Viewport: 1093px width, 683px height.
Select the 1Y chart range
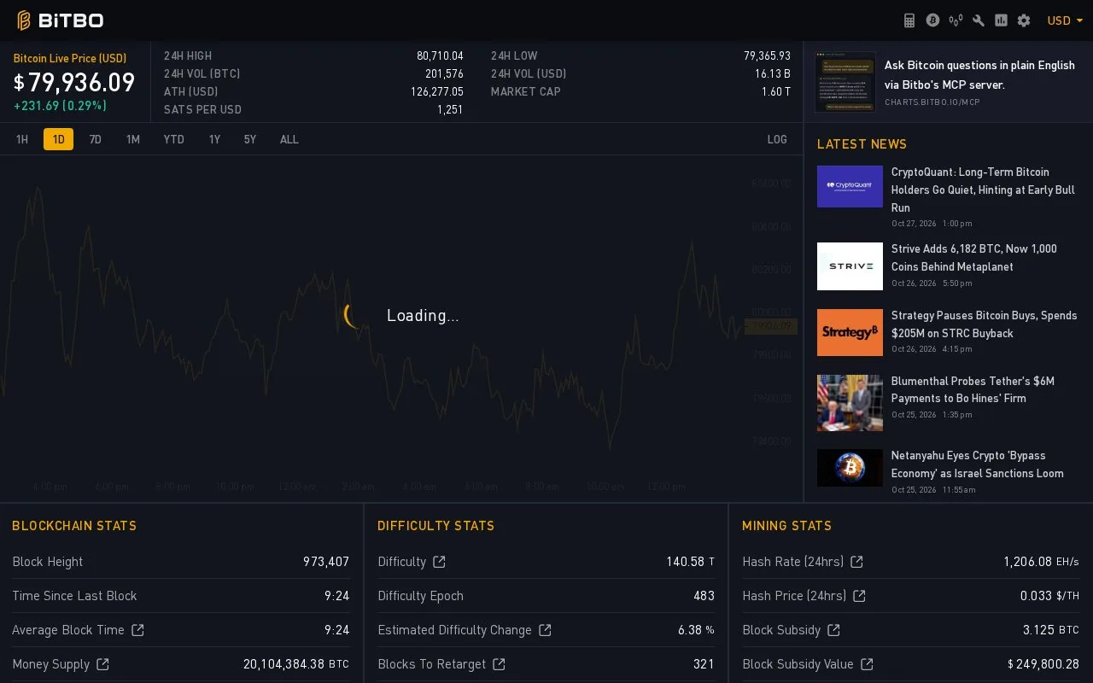coord(214,139)
